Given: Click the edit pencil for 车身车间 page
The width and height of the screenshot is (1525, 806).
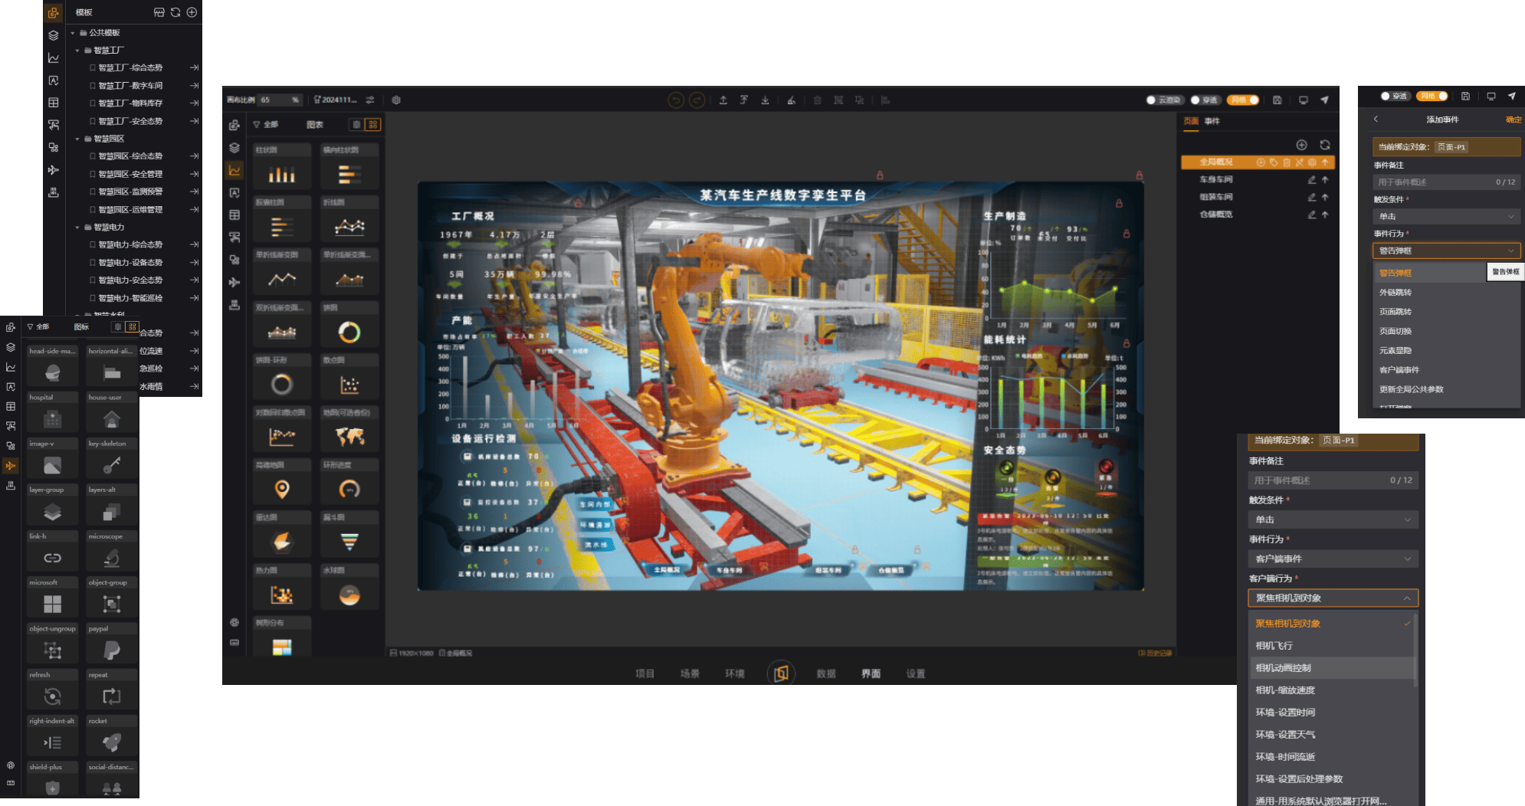Looking at the screenshot, I should 1311,180.
